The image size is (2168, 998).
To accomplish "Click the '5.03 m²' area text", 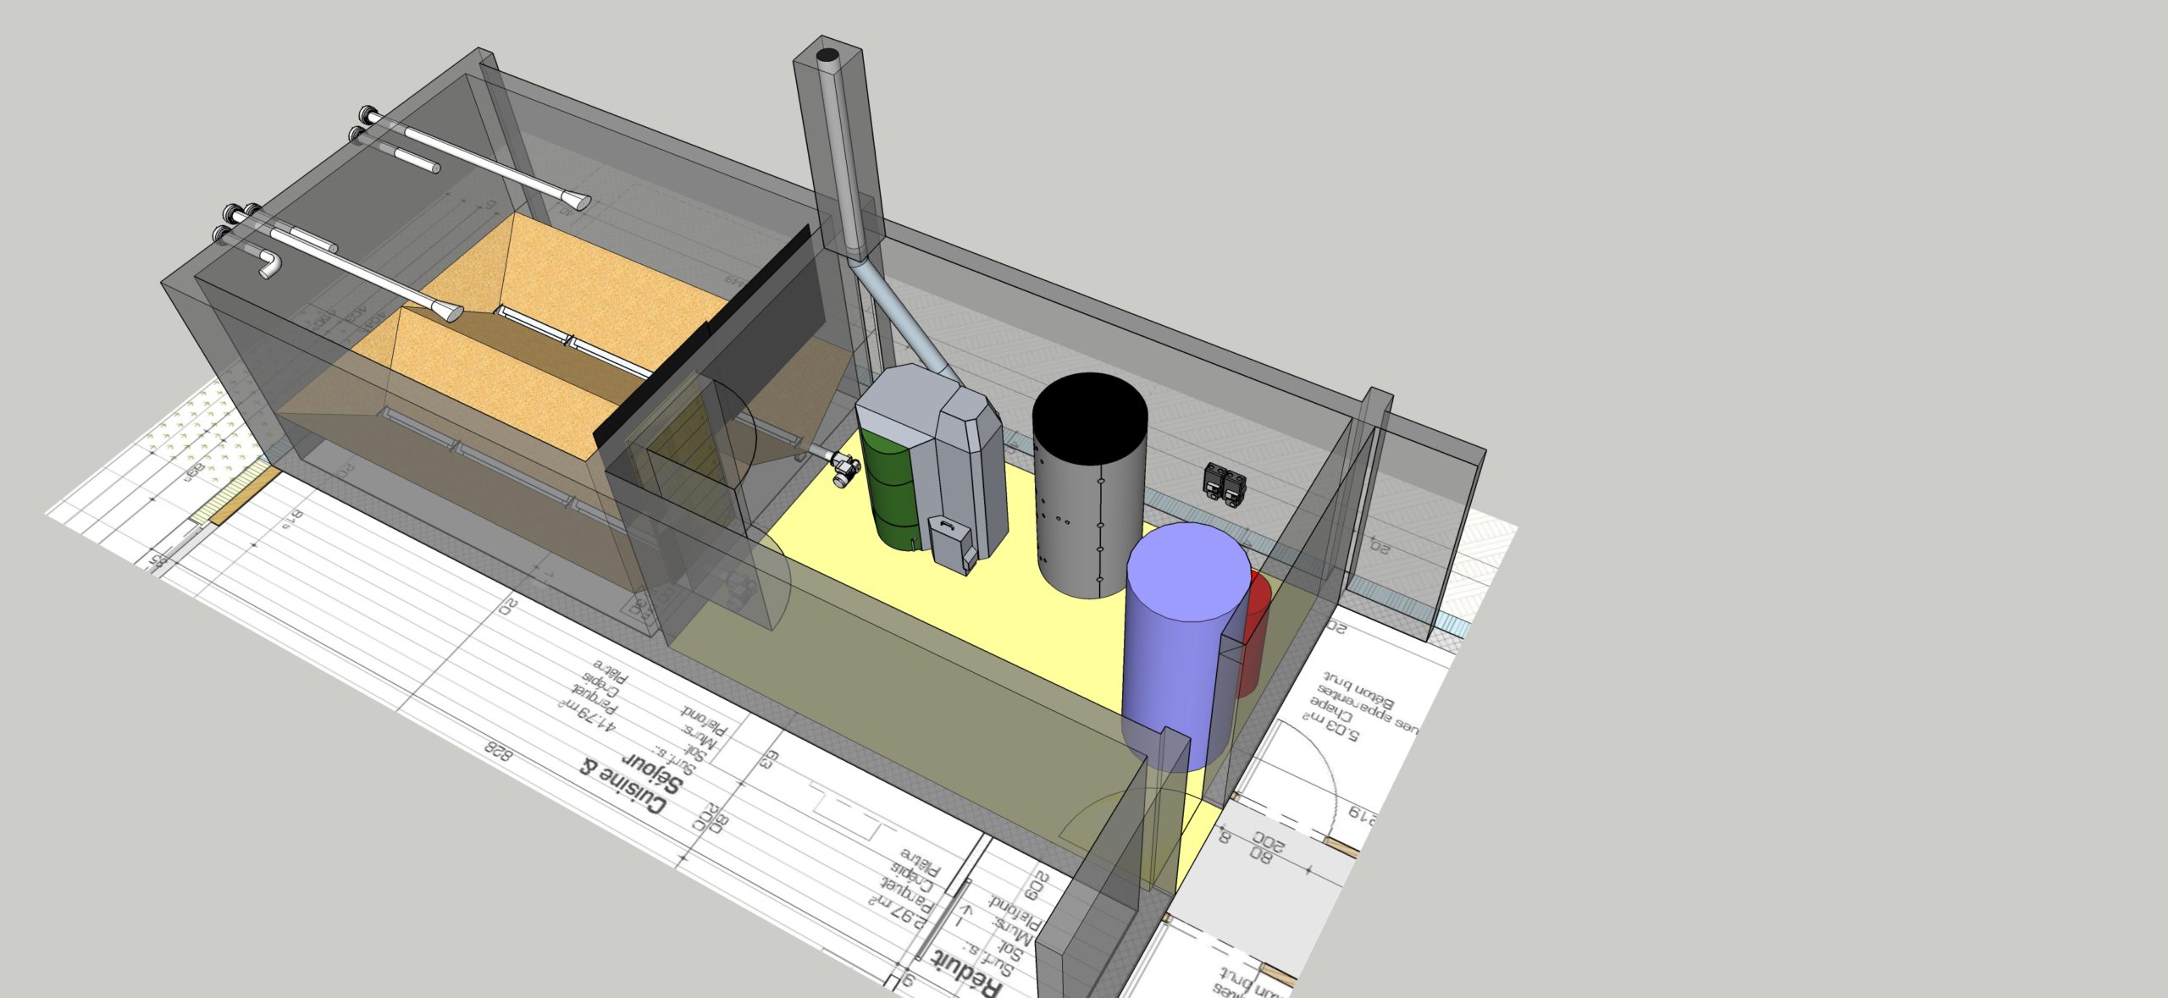I will tap(1331, 726).
